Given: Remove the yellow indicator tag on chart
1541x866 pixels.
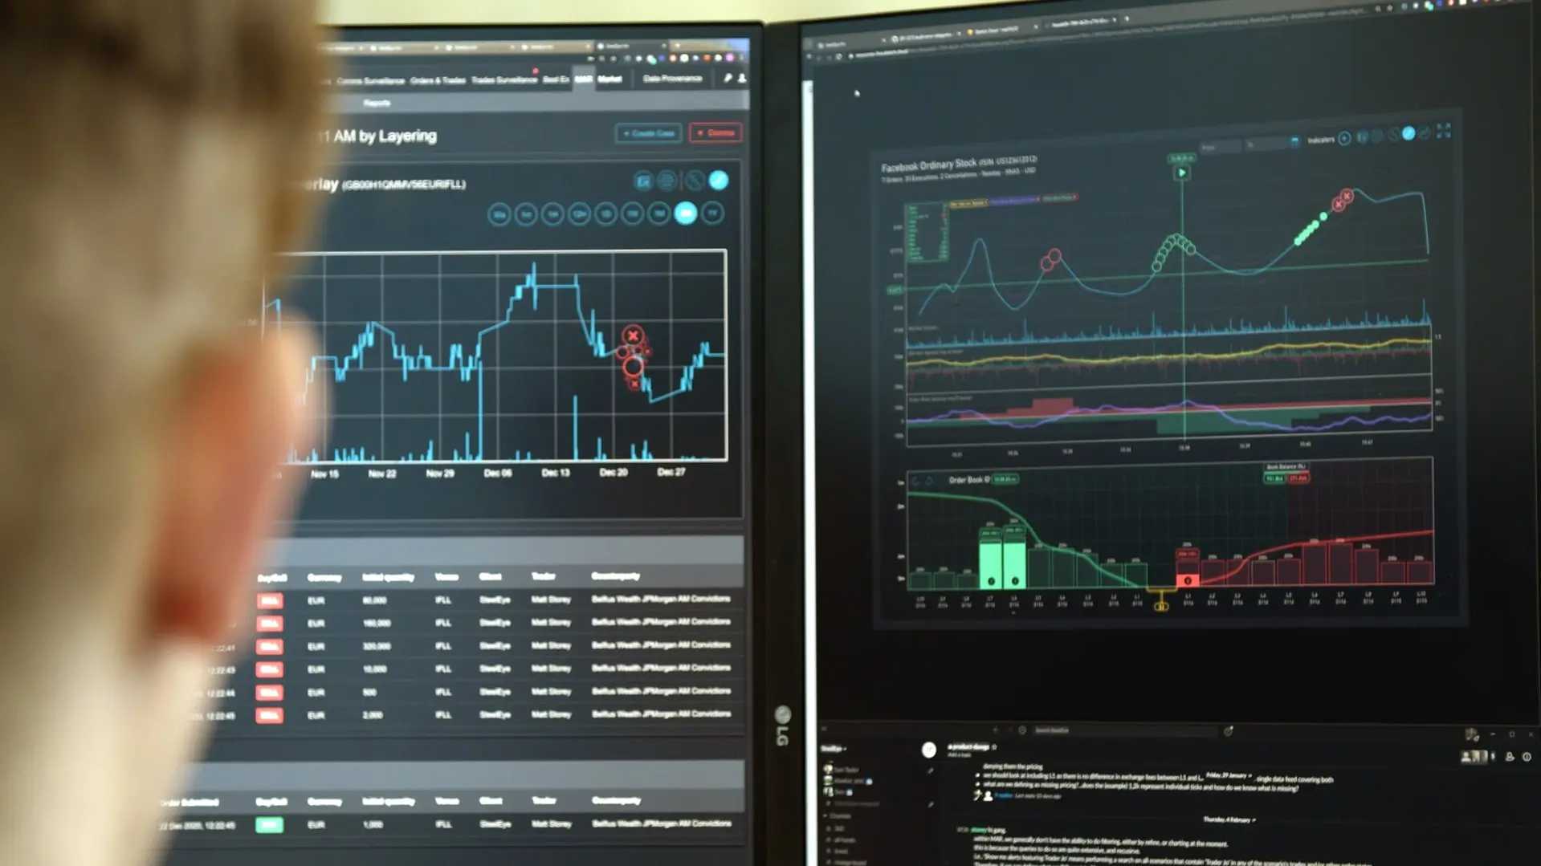Looking at the screenshot, I should coord(987,202).
